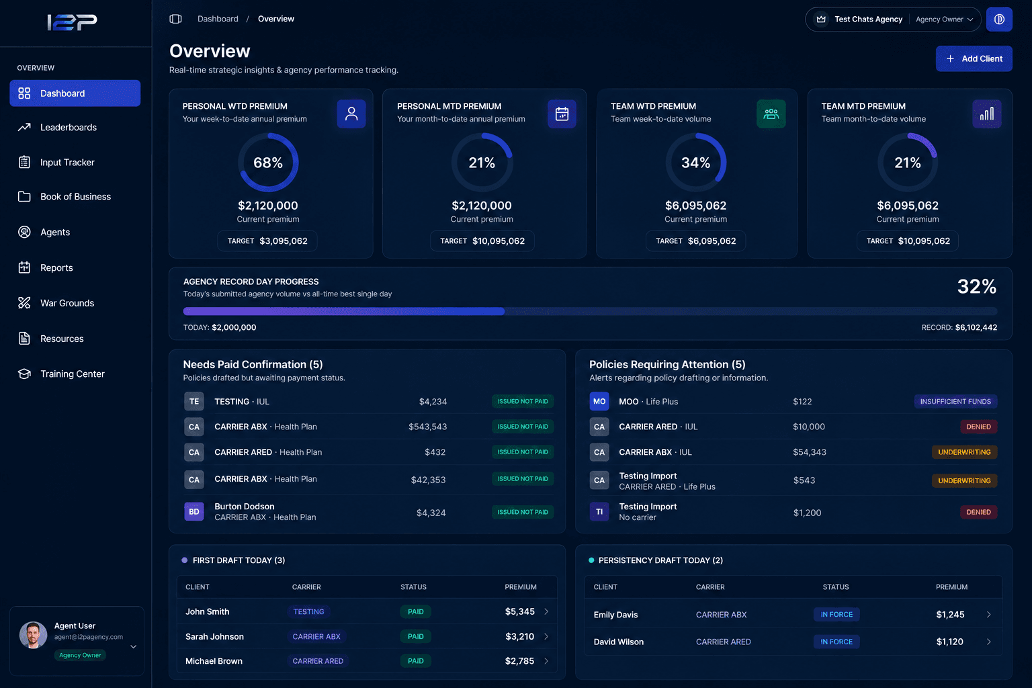
Task: Open the Reports page
Action: pyautogui.click(x=75, y=267)
